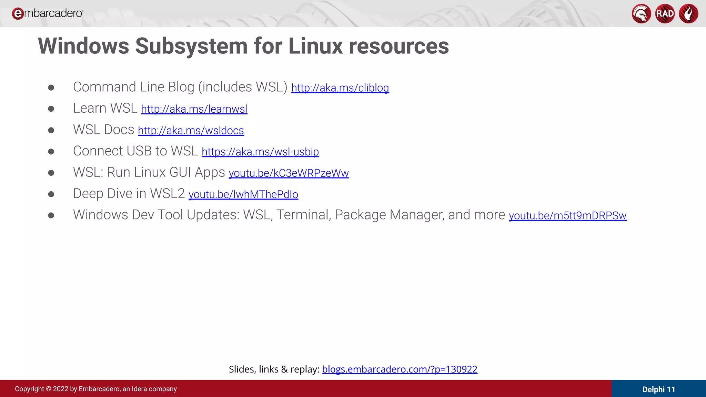
Task: Select the copyright notice text
Action: point(96,389)
